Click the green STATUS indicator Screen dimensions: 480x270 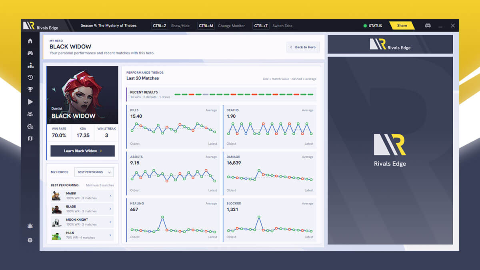[373, 26]
